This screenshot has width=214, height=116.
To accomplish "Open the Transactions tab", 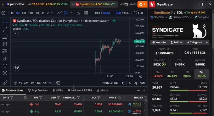I will (x=13, y=90).
